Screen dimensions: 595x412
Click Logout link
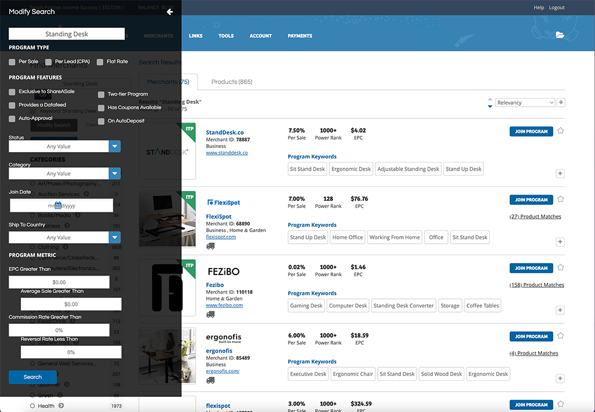556,8
